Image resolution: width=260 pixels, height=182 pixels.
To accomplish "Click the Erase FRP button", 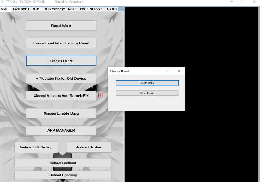I will (x=61, y=61).
